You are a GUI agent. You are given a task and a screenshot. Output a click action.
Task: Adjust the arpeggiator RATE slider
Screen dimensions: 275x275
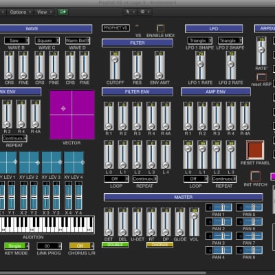click(x=261, y=51)
